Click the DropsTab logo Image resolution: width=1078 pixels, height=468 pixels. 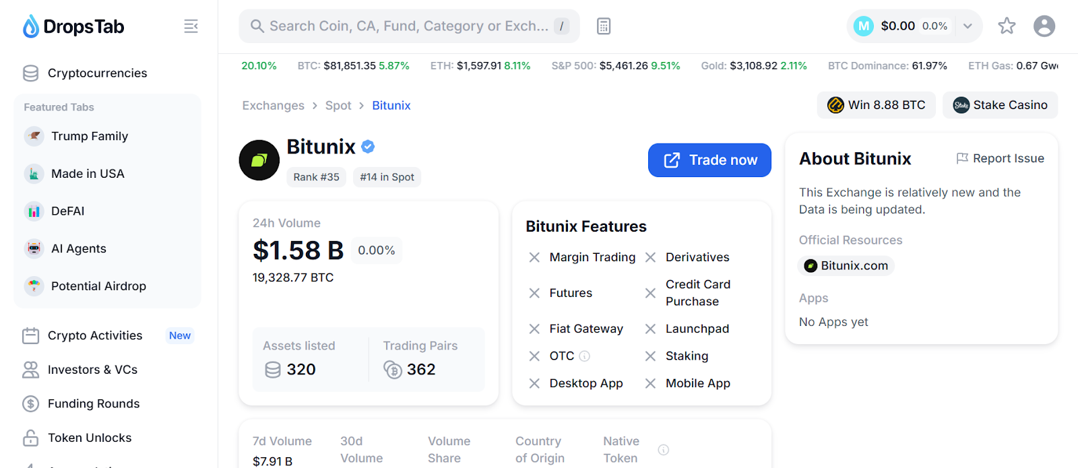coord(73,26)
